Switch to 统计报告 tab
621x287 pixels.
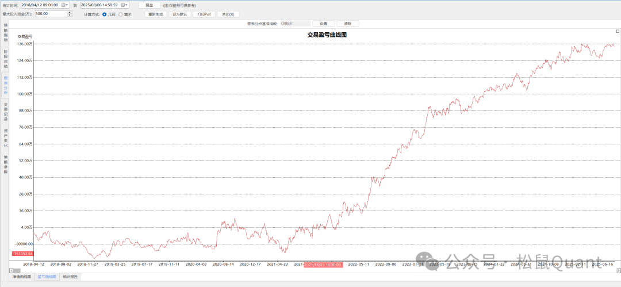pos(70,277)
